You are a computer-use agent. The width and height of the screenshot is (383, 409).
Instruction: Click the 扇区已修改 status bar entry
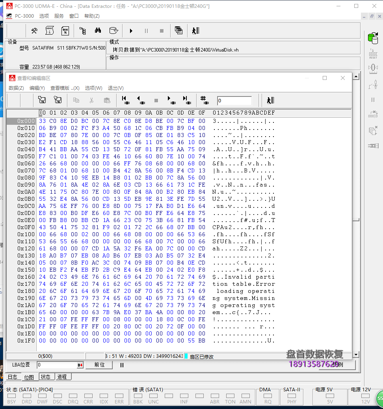[x=201, y=357]
